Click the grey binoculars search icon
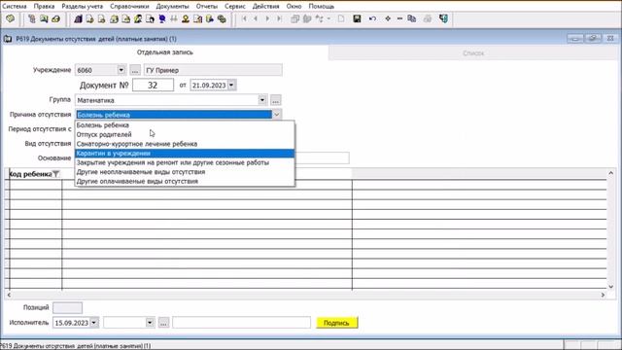This screenshot has width=622, height=350. (174, 19)
